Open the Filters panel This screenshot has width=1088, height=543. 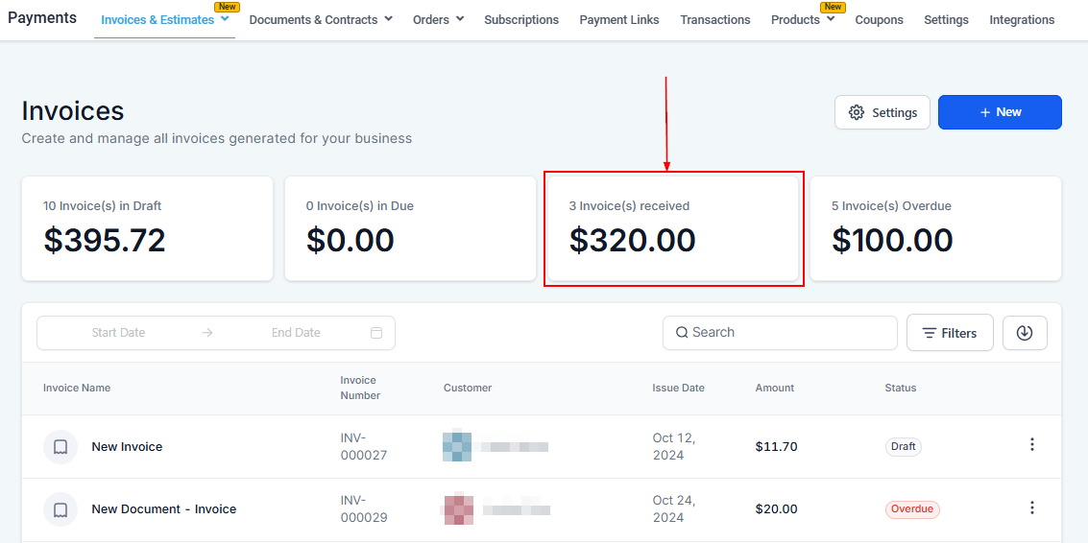949,333
